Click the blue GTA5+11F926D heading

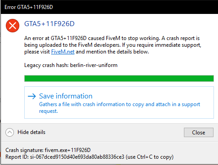point(49,24)
